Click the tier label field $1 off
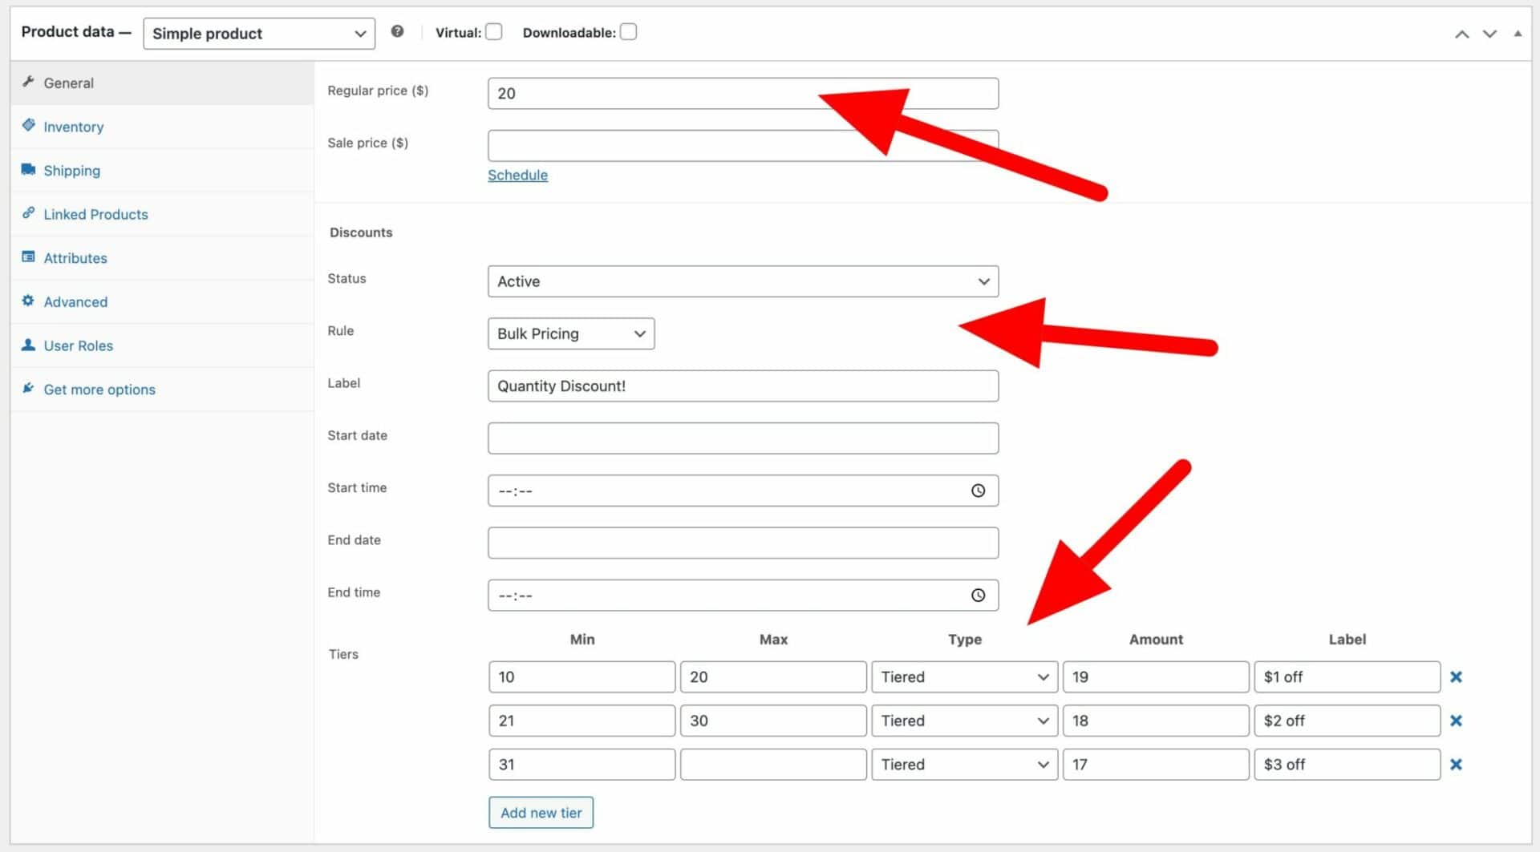 pyautogui.click(x=1347, y=677)
